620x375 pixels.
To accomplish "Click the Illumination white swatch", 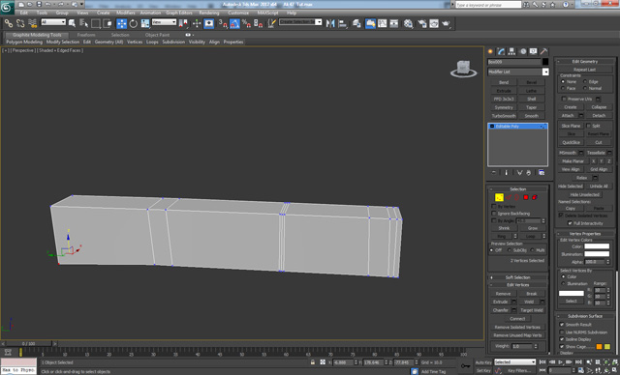I will point(597,254).
